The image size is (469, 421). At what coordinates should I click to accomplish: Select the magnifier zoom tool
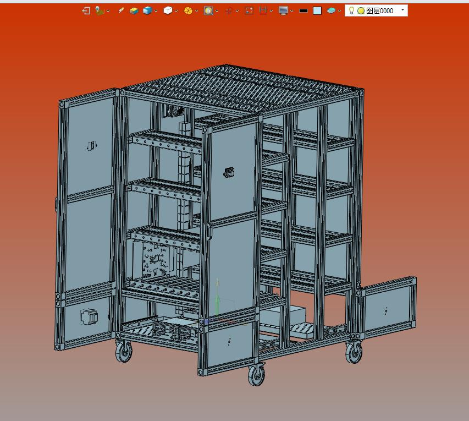[x=208, y=10]
